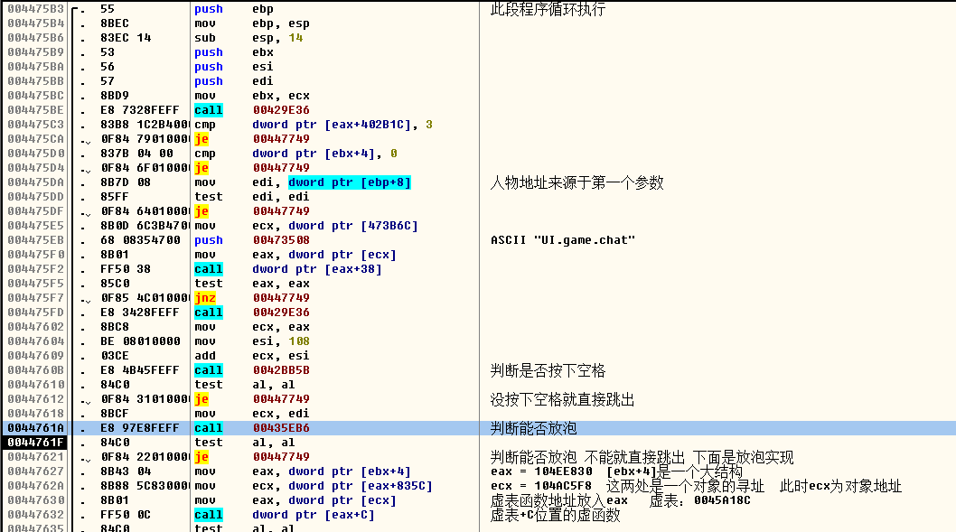Click the 'push ebx' instruction
Viewport: 956px width, 532px height.
coord(234,52)
